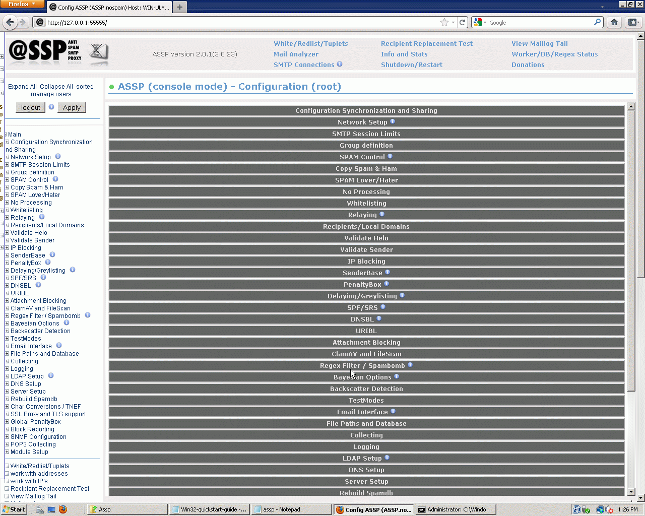The width and height of the screenshot is (645, 516).
Task: Click the bookmarks toolbar icon
Action: [x=633, y=22]
